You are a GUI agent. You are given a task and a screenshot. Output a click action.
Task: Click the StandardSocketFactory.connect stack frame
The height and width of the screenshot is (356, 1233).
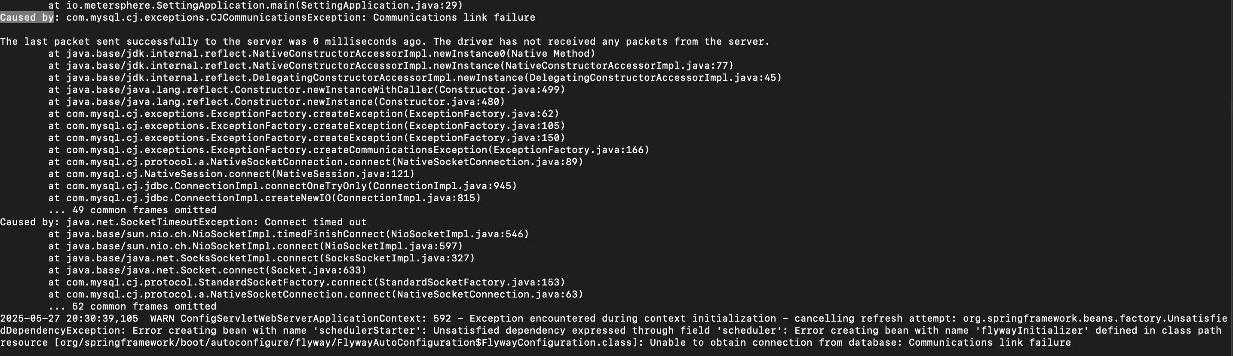click(x=307, y=282)
